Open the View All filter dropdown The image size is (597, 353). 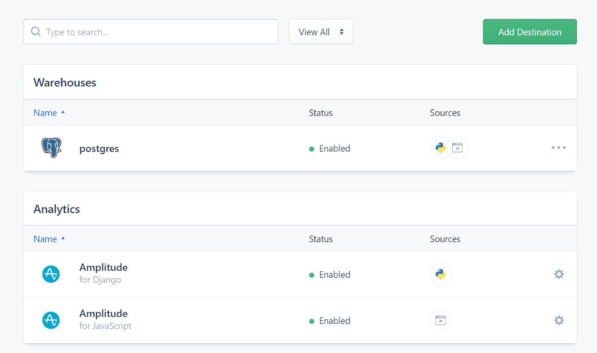(x=321, y=32)
